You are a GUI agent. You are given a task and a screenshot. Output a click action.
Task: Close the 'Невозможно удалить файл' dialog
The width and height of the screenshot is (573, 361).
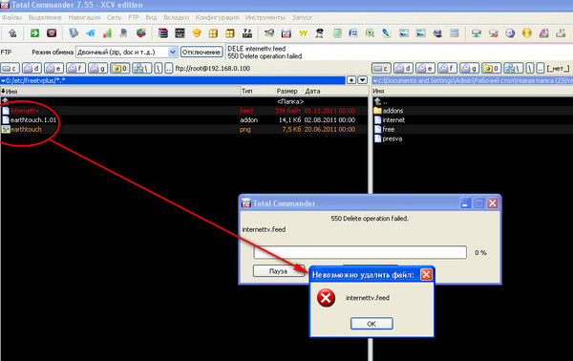click(426, 274)
